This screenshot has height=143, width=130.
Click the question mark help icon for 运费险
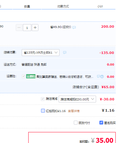pos(102,77)
